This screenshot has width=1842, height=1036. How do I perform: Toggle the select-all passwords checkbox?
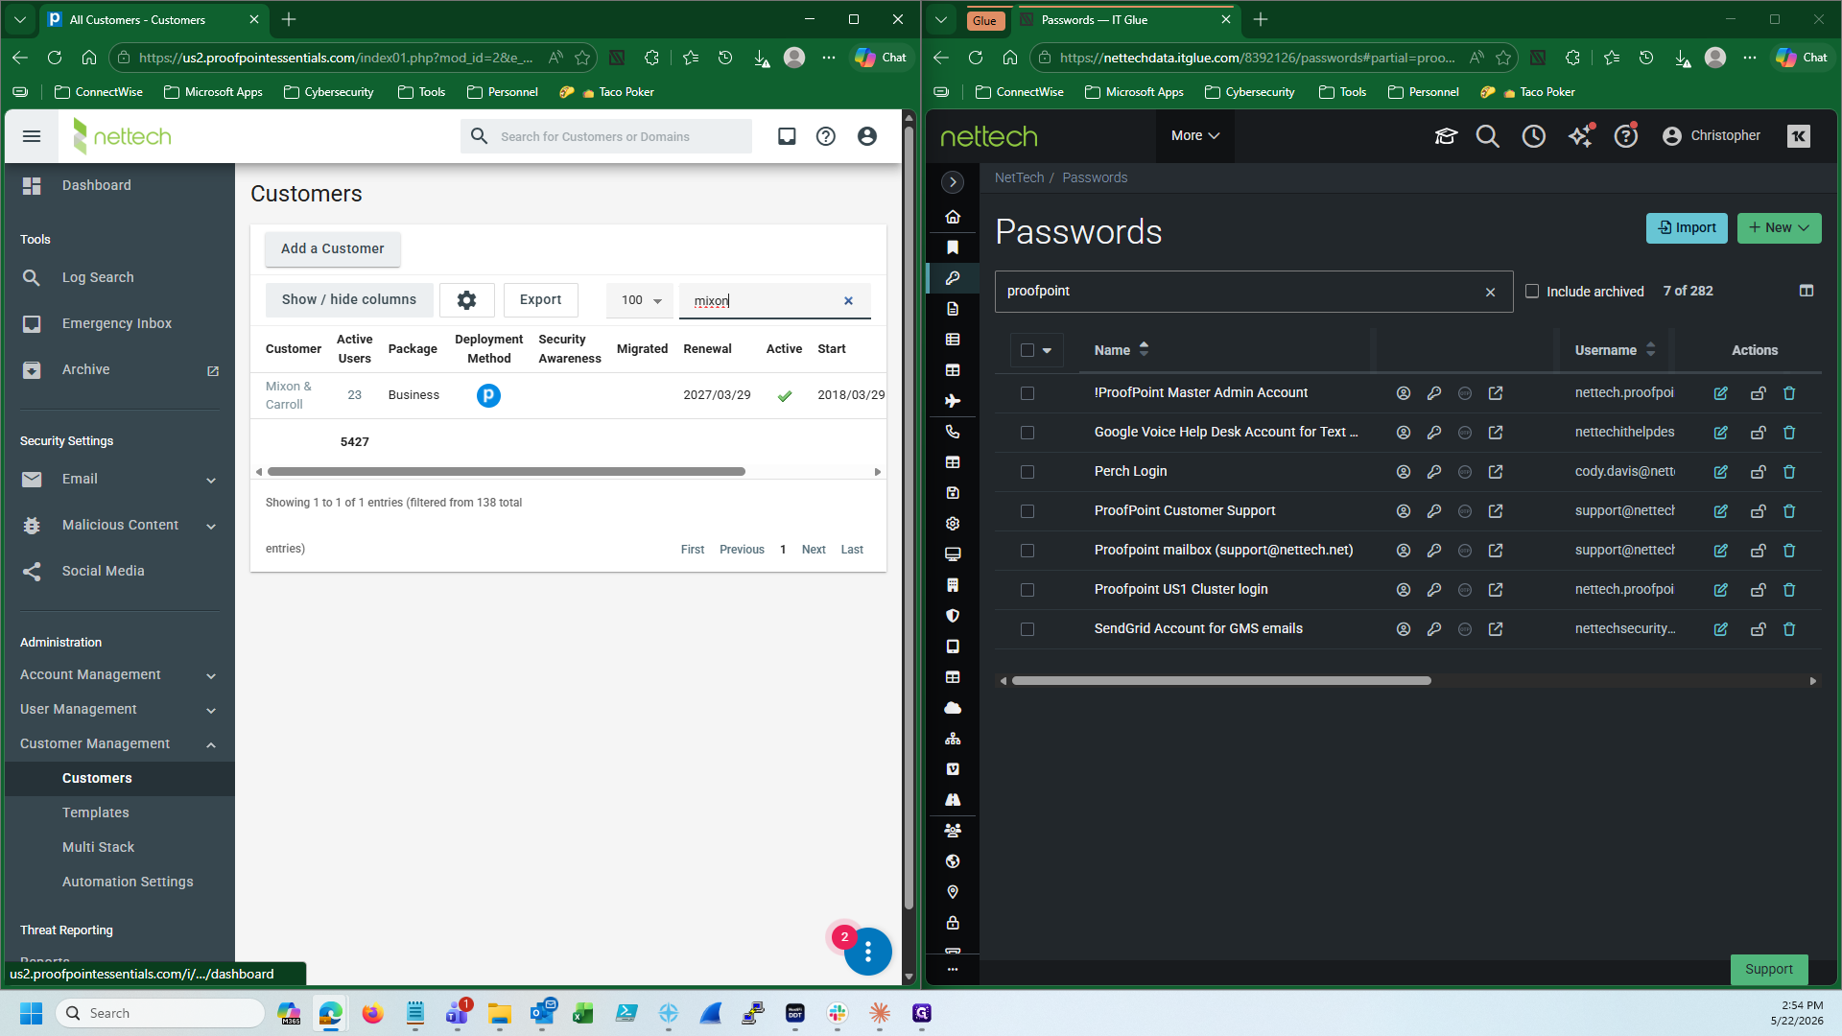click(1027, 350)
